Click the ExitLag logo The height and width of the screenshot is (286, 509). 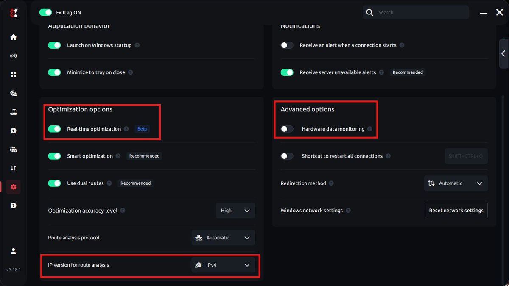pyautogui.click(x=14, y=13)
